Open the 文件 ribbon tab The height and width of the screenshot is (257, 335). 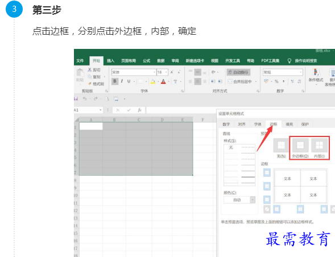(x=80, y=61)
